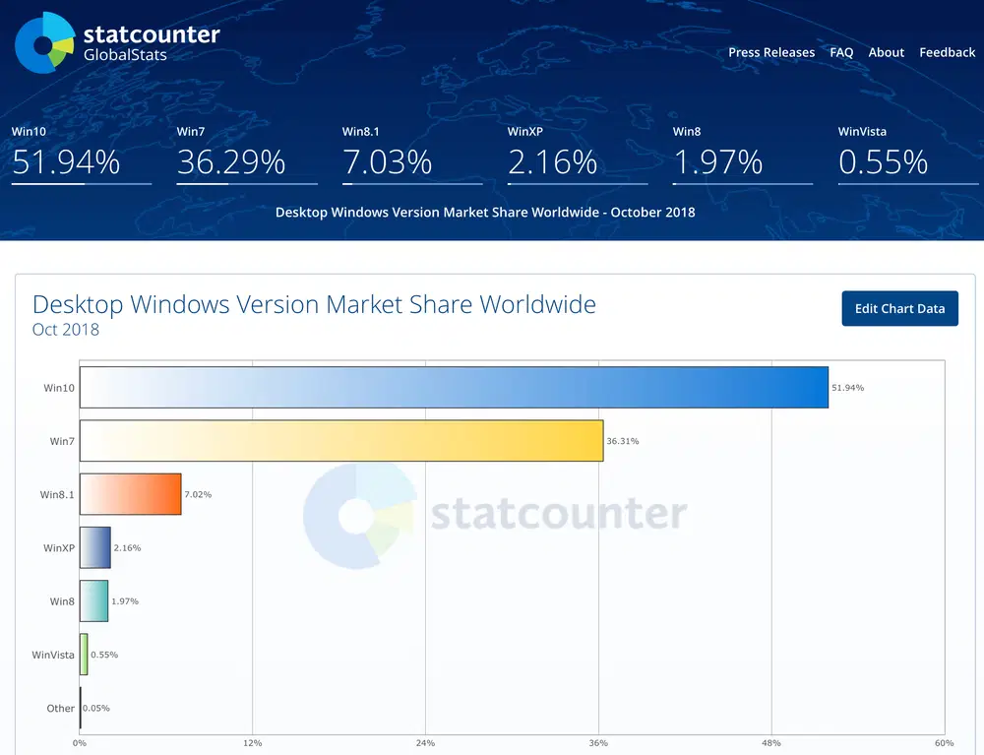This screenshot has width=984, height=755.
Task: Click the 51.94% value label beside the bar
Action: [848, 387]
